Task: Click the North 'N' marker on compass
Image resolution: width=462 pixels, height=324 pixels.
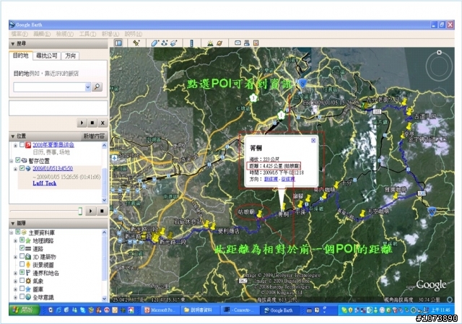Action: 439,53
